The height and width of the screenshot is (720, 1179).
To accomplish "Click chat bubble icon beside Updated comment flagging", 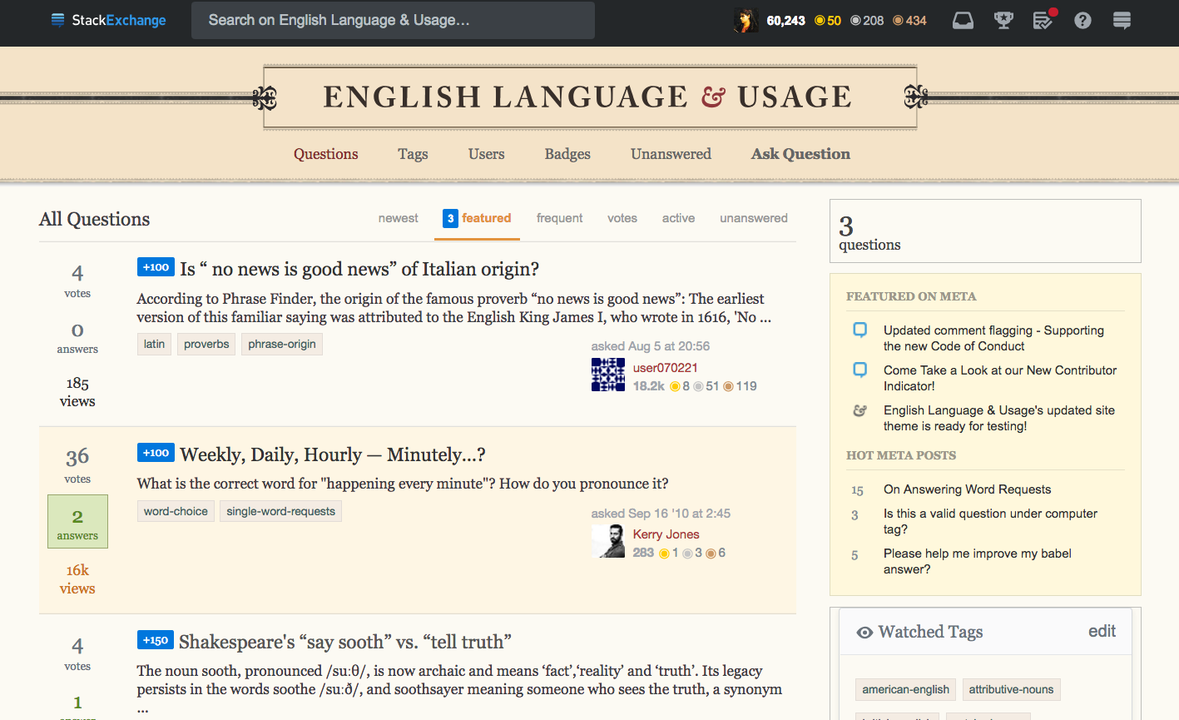I will (x=860, y=330).
